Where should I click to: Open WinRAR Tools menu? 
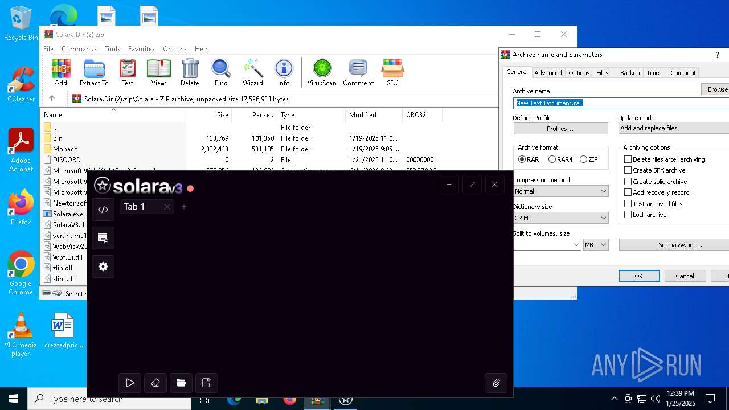point(112,49)
